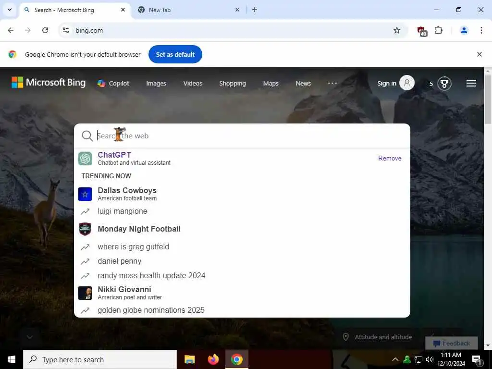The image size is (492, 369).
Task: Click the Monday Night Football logo thumbnail
Action: pyautogui.click(x=85, y=229)
